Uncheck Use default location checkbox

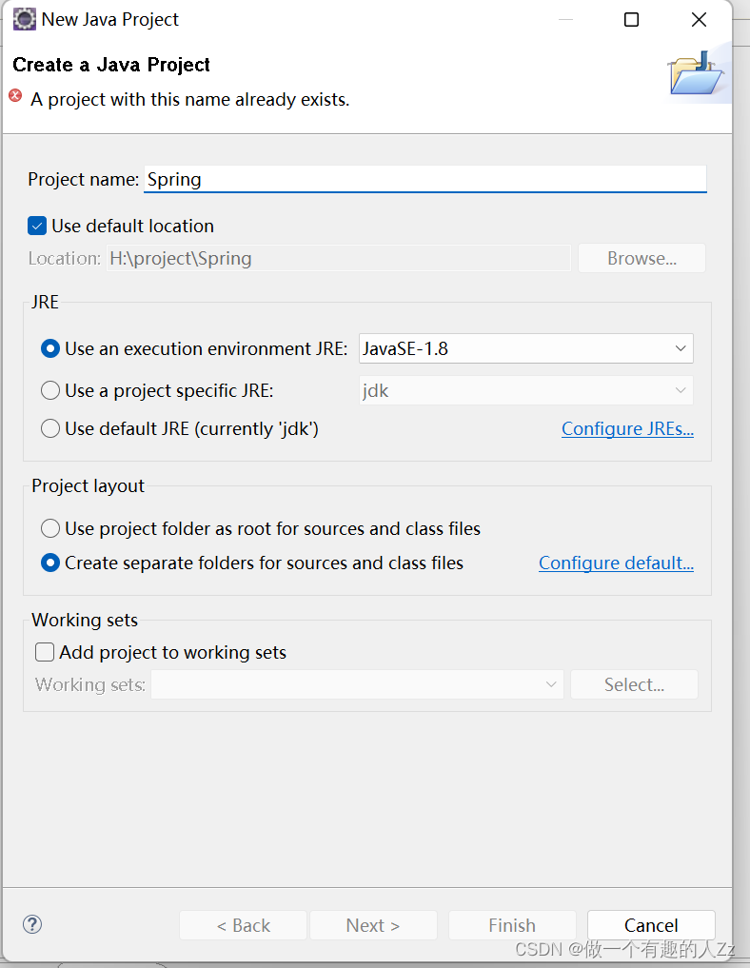pyautogui.click(x=38, y=226)
